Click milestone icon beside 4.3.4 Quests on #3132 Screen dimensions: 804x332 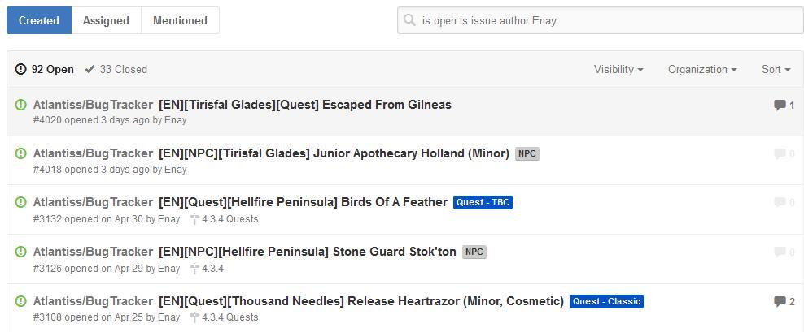coord(194,219)
